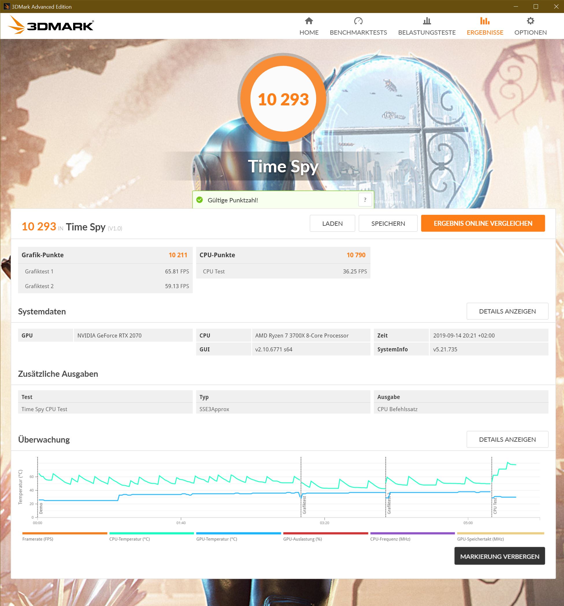Click the 3DMark logo
The image size is (564, 606).
click(51, 26)
